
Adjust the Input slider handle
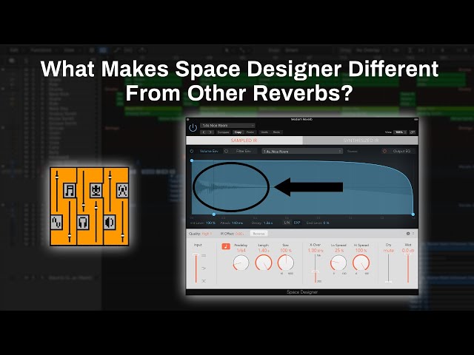coord(196,255)
